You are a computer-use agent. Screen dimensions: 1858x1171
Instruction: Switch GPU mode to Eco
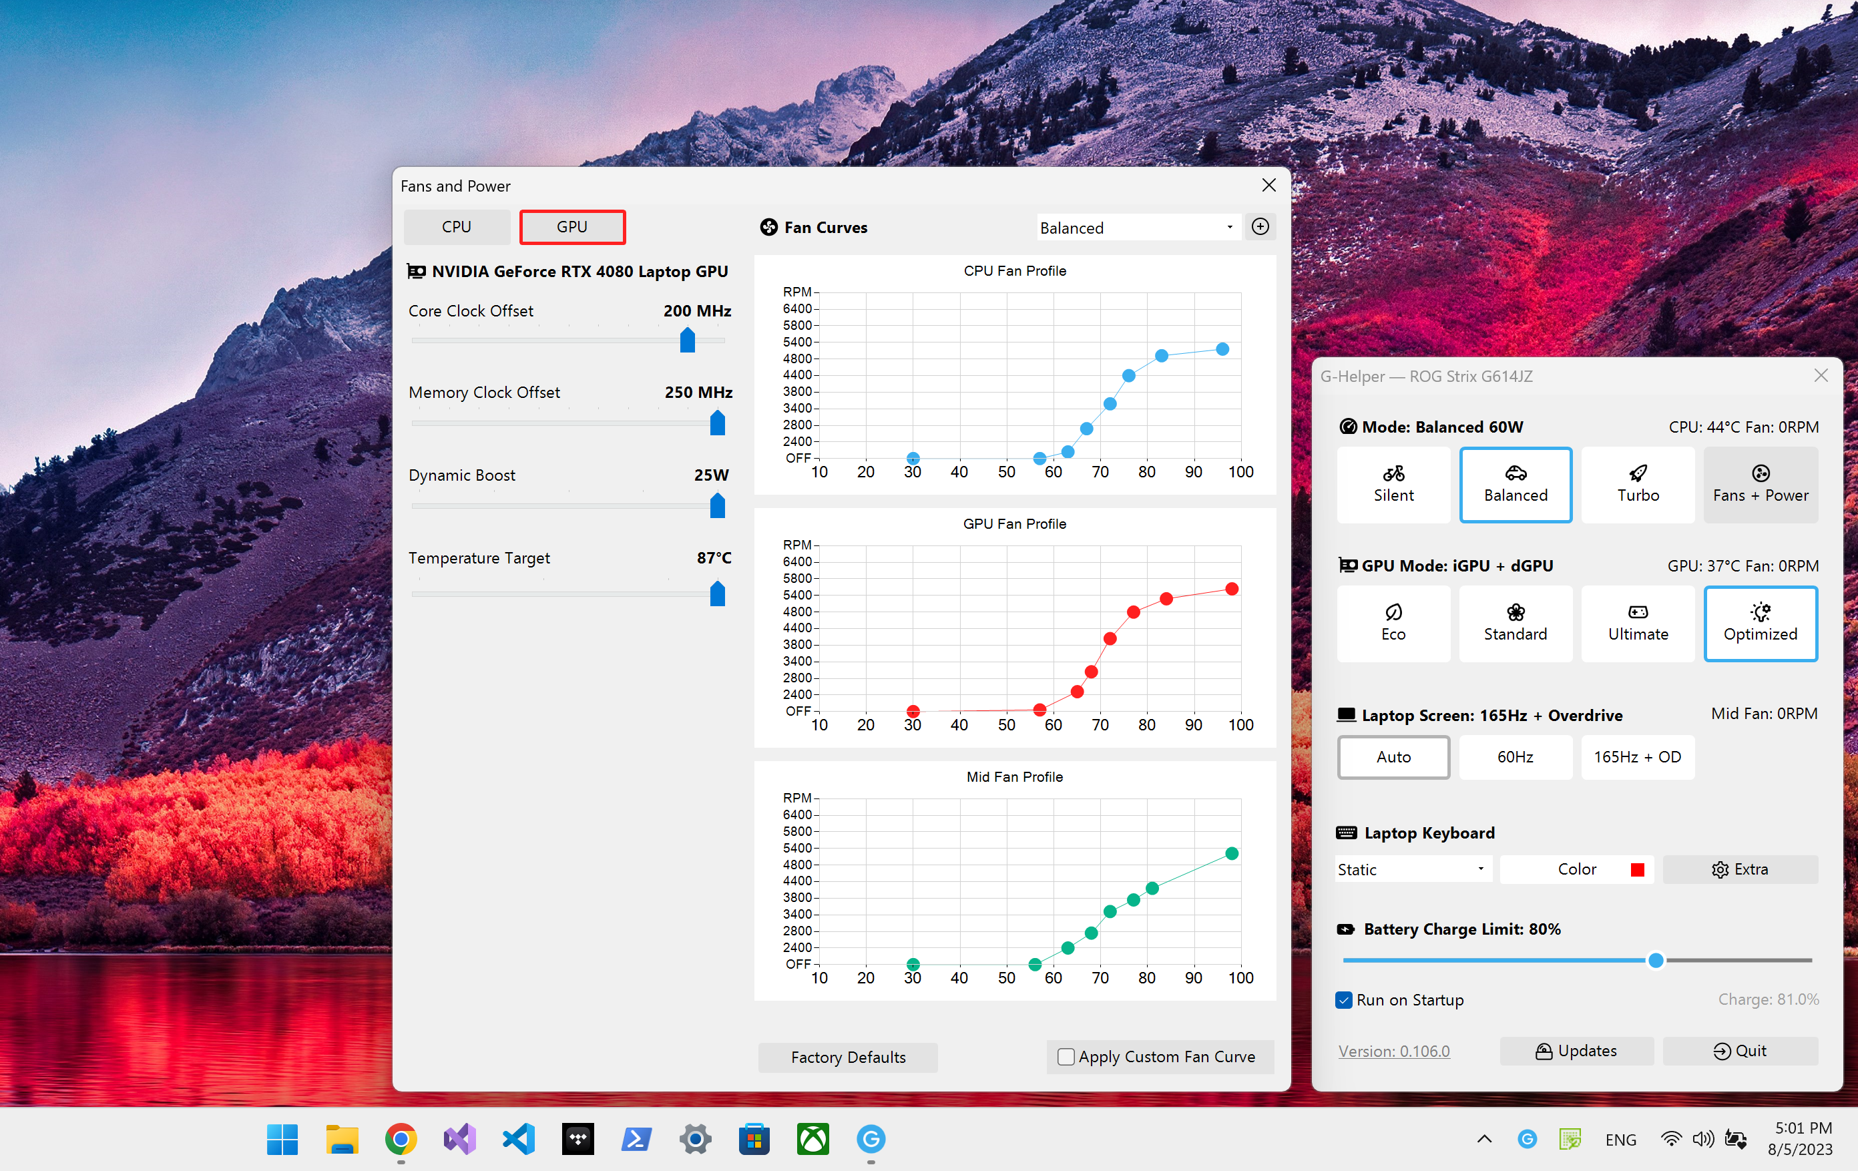tap(1393, 624)
